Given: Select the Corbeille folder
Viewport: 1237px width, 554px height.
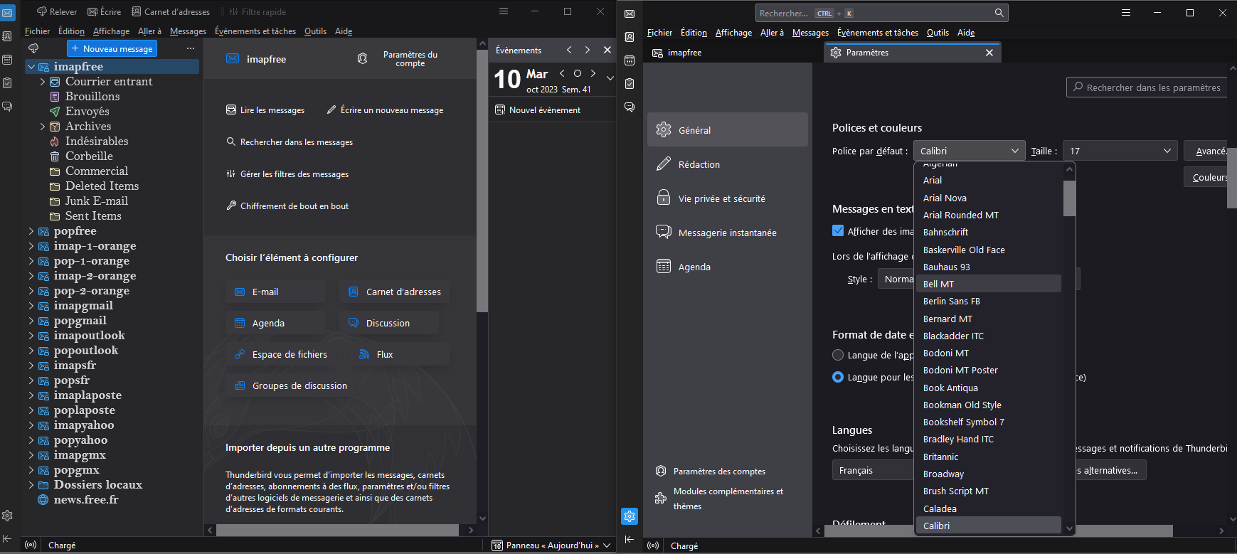Looking at the screenshot, I should [89, 156].
